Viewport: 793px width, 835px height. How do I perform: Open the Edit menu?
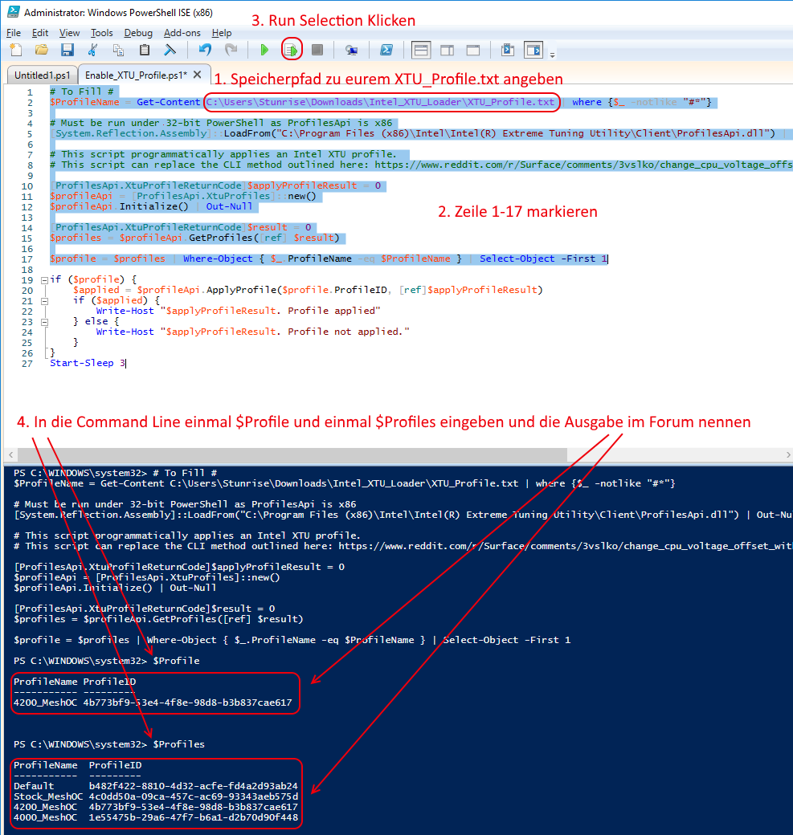[40, 33]
